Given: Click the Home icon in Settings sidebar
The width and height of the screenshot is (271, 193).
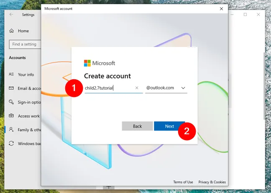Looking at the screenshot, I should (12, 31).
